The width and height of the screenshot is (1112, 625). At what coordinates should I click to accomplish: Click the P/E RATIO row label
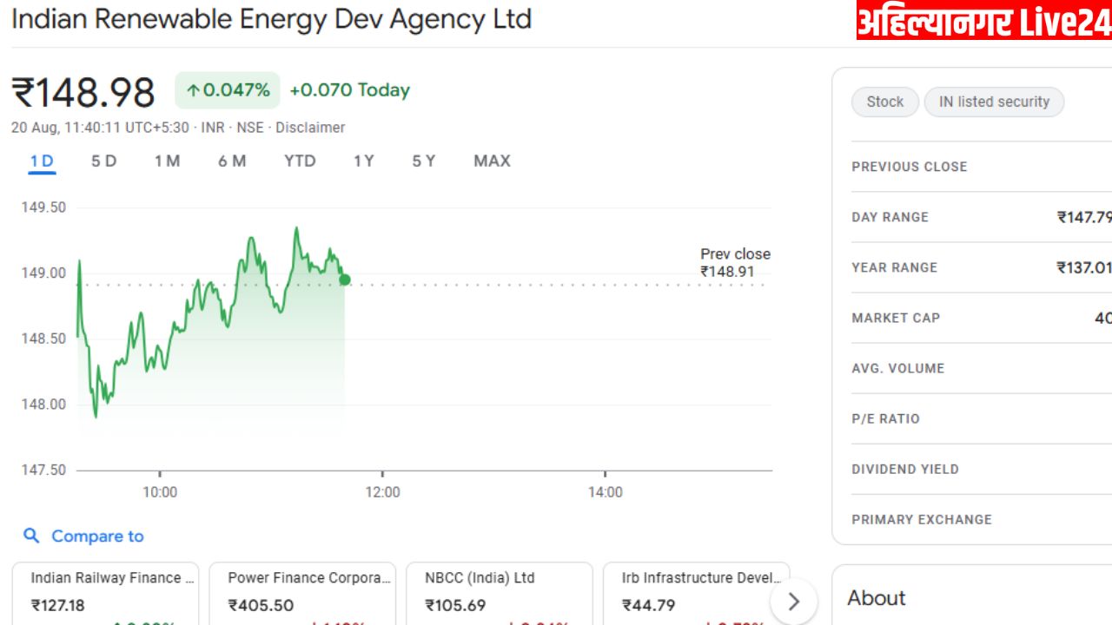coord(885,418)
